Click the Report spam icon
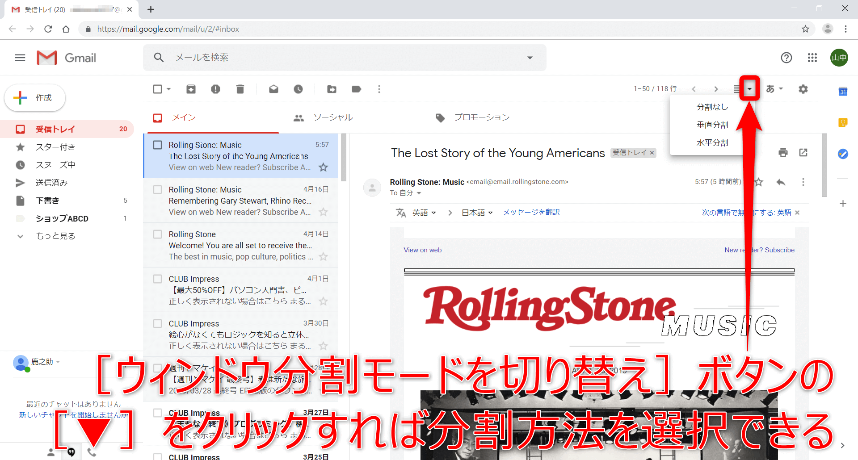The width and height of the screenshot is (858, 460). pos(215,89)
